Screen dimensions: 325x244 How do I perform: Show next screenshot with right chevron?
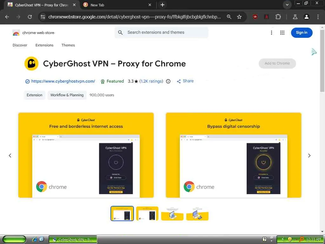click(309, 155)
